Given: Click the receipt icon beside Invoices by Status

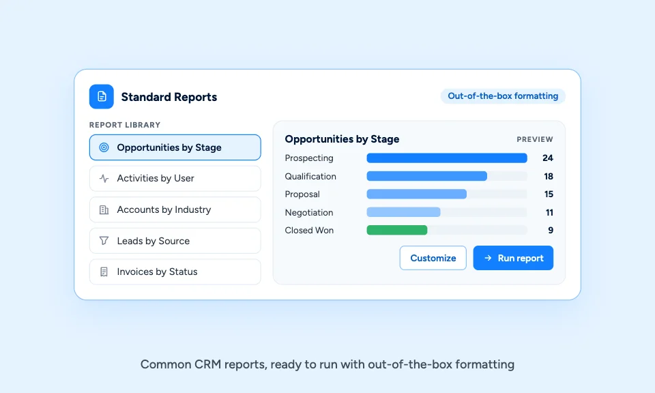Looking at the screenshot, I should [x=104, y=272].
